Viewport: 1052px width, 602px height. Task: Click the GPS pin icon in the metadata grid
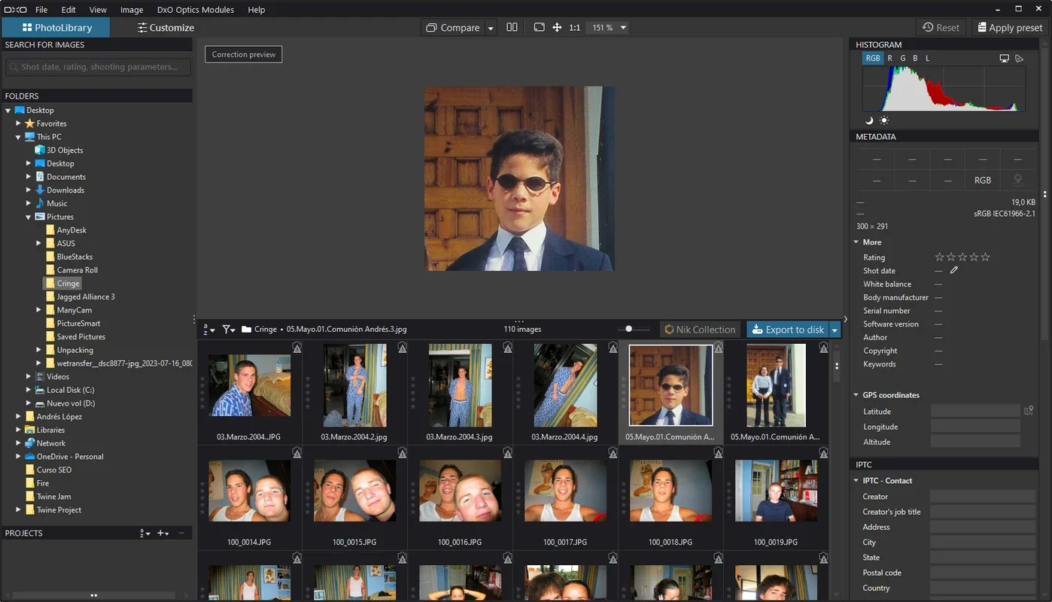pos(1017,180)
